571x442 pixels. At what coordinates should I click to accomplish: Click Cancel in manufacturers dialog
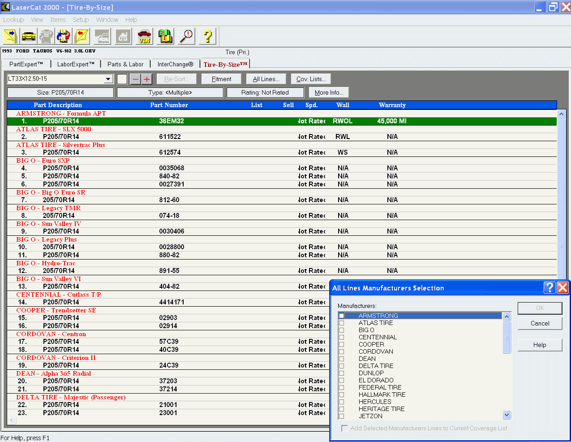pyautogui.click(x=540, y=324)
